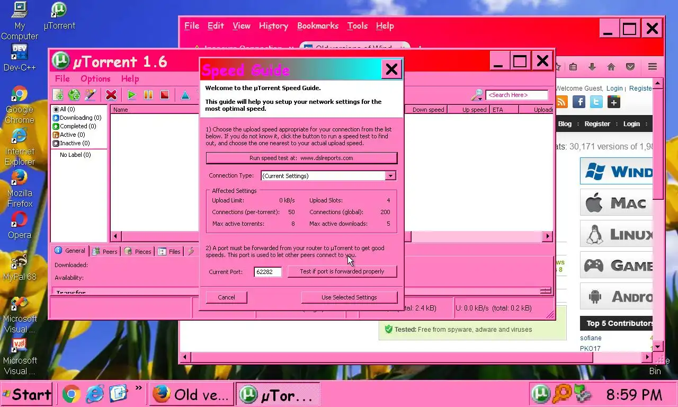This screenshot has width=678, height=407.
Task: Switch to the General tab
Action: [69, 251]
